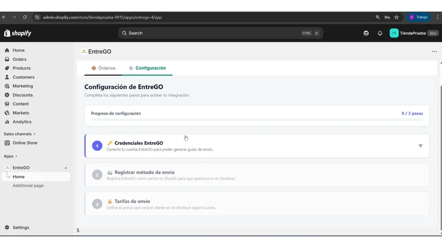Open site information icon in address bar
Screen dimensions: 442x248
(x=37, y=17)
